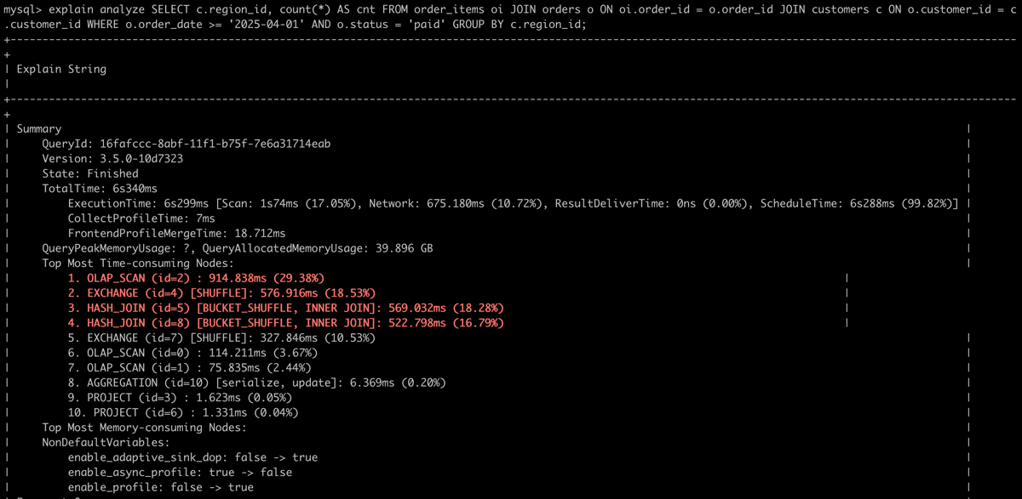Click the PROJECT (id=6) line

183,412
